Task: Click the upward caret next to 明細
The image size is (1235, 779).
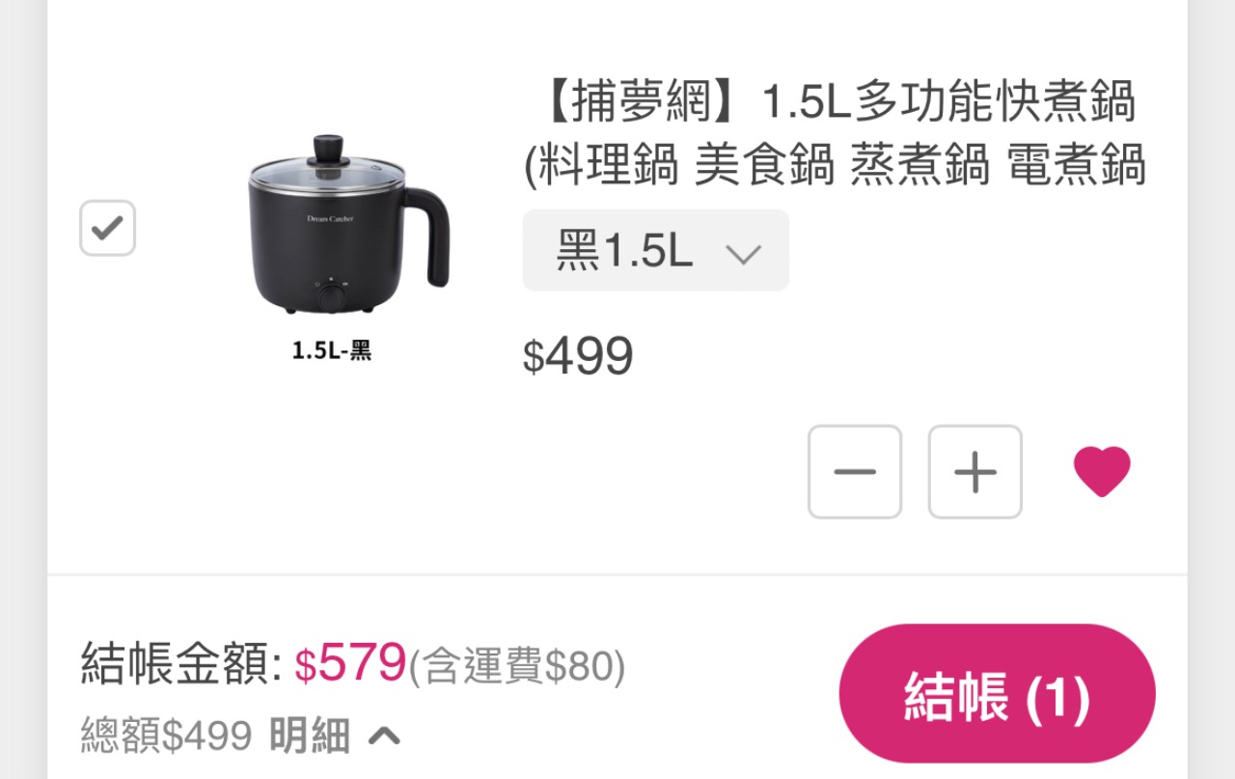Action: (384, 737)
